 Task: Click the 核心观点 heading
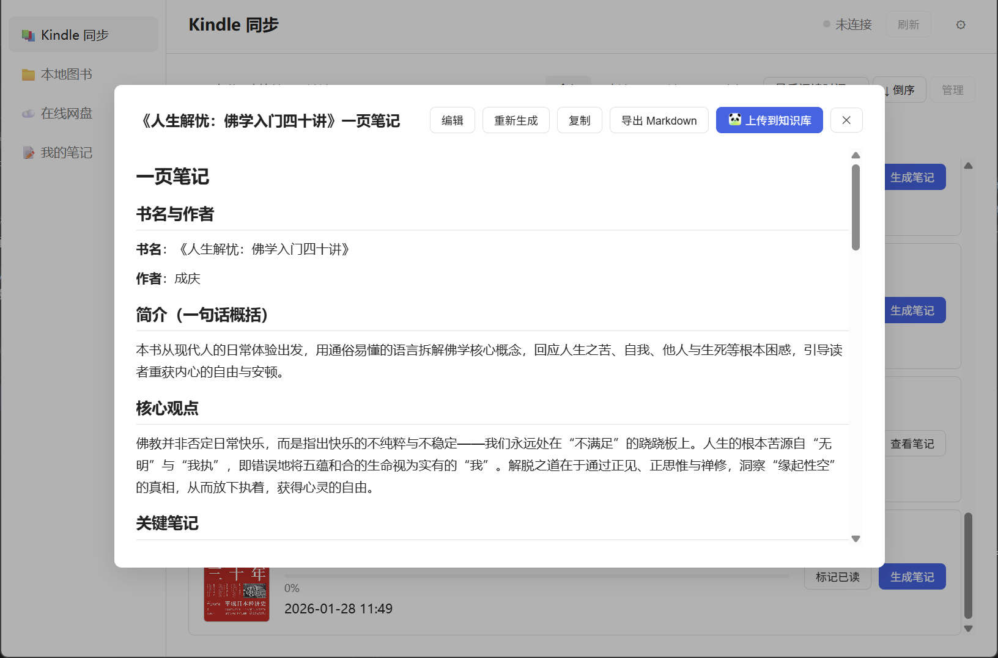pyautogui.click(x=167, y=408)
